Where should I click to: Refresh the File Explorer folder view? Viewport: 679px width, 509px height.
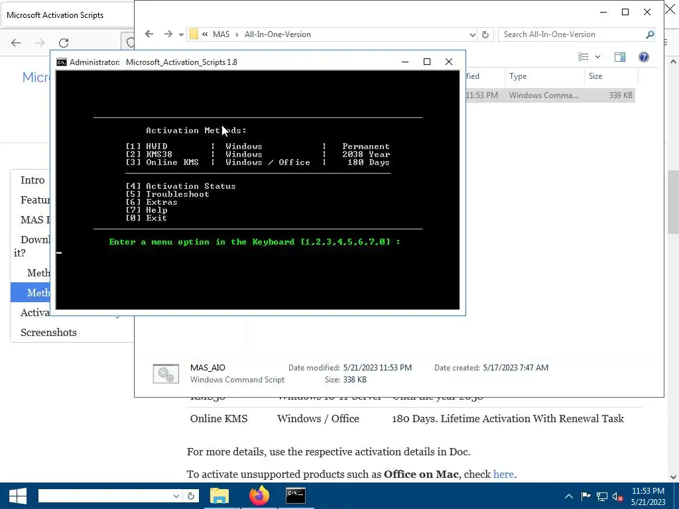pos(485,34)
